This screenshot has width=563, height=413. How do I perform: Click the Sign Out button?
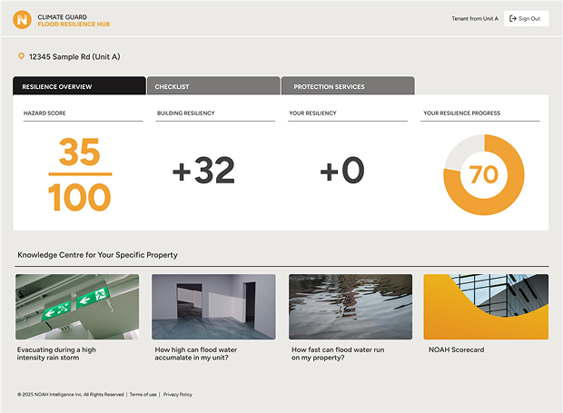[x=526, y=18]
